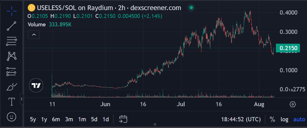The image size is (307, 128).
Task: Open the forecasting and measurement tools
Action: click(x=11, y=71)
